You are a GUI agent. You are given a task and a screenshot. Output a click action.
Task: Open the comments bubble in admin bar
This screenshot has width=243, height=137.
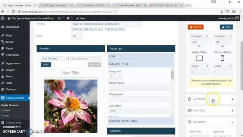point(68,18)
